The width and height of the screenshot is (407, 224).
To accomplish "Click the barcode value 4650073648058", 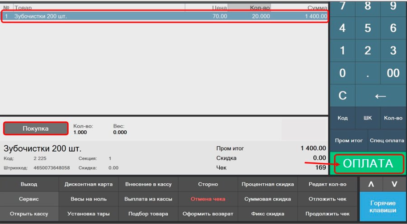I will [x=52, y=168].
